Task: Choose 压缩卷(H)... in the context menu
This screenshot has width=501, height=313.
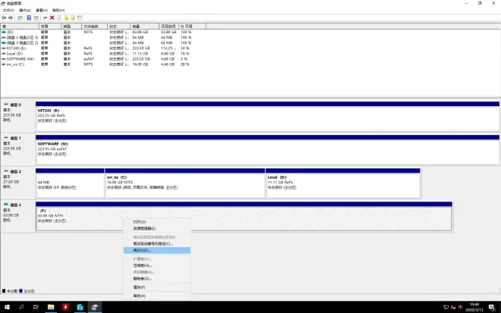Action: click(157, 265)
